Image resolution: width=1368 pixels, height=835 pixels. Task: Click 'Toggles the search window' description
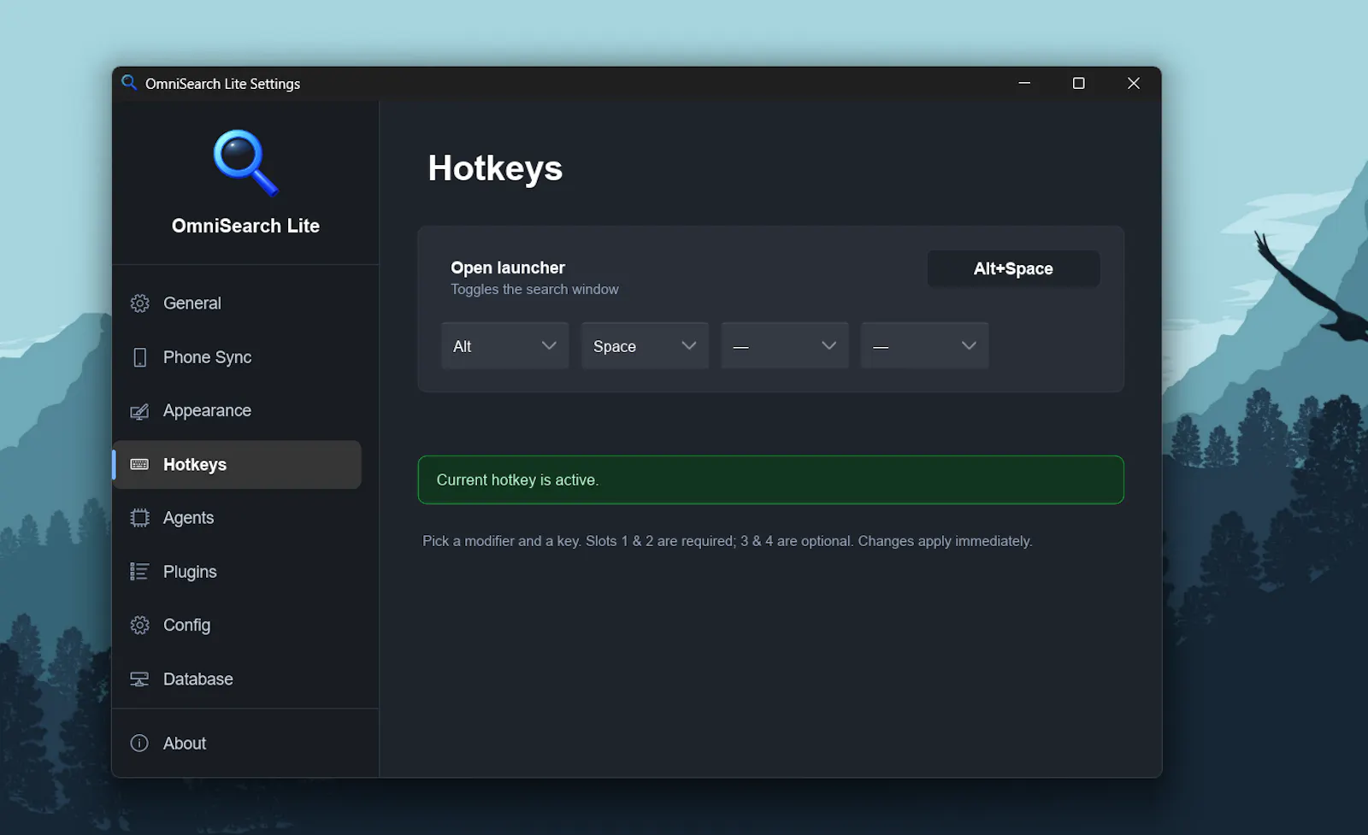pos(534,290)
